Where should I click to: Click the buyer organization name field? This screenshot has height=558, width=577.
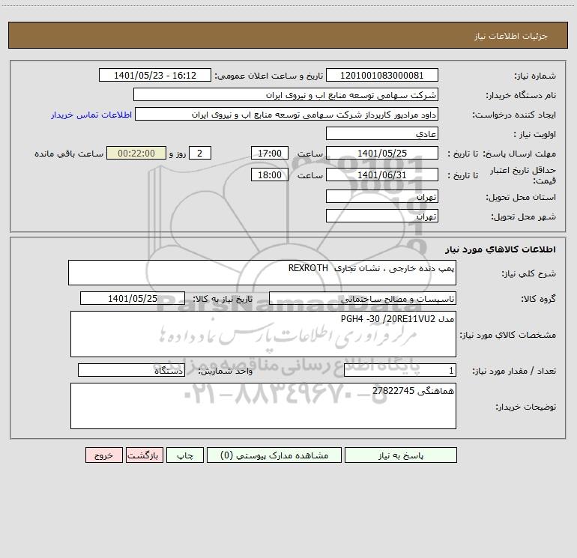click(x=286, y=94)
